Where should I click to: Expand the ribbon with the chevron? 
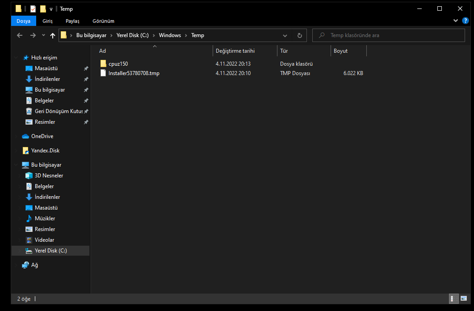point(456,21)
